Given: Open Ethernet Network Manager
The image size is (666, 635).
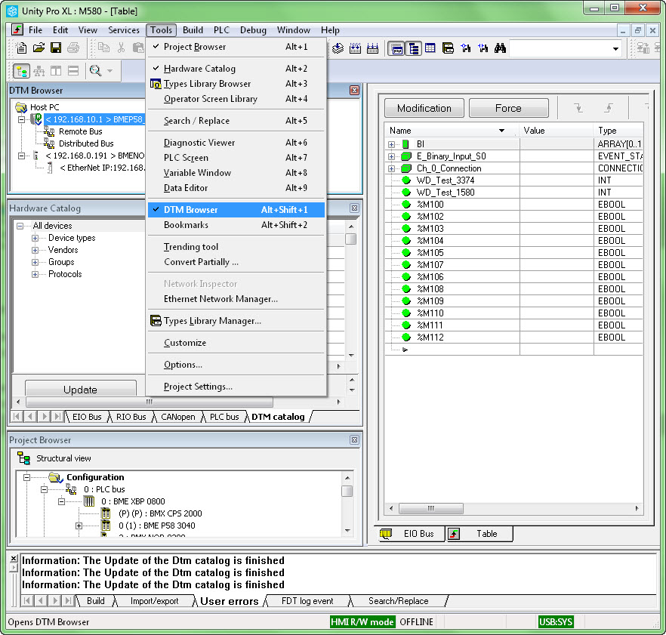Looking at the screenshot, I should point(236,299).
